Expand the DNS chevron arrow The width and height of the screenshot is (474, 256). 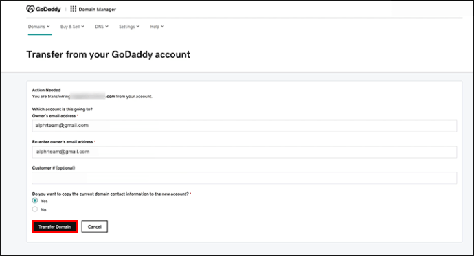(106, 27)
